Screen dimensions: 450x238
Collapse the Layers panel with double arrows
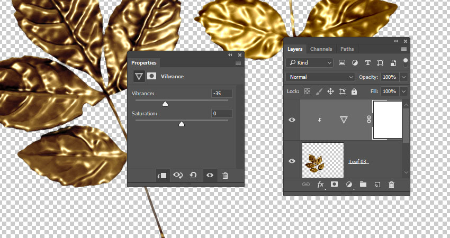click(396, 41)
